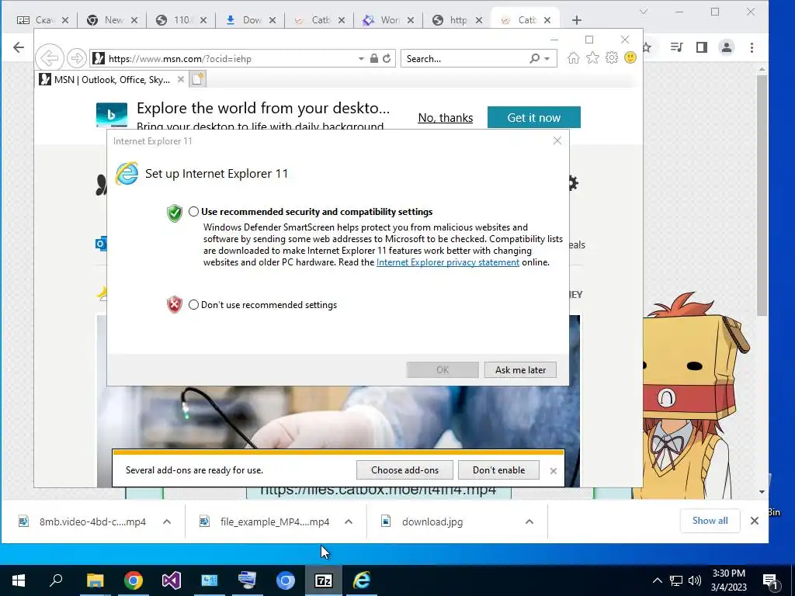Click Chrome's back arrow button
The width and height of the screenshot is (795, 596).
point(19,47)
